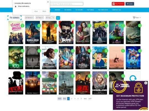This screenshot has width=149, height=111.
Task: Open the Top IMDb menu item
Action: [90, 10]
